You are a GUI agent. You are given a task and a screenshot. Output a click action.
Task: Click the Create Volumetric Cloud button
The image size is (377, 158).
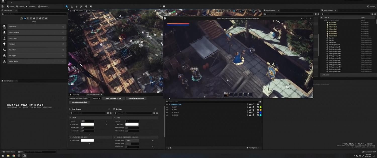click(79, 102)
